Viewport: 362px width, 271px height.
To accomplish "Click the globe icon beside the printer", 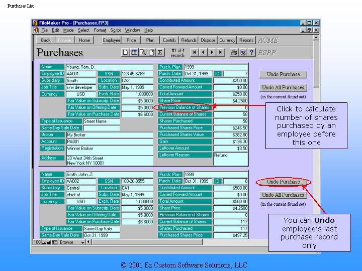I will click(x=243, y=52).
